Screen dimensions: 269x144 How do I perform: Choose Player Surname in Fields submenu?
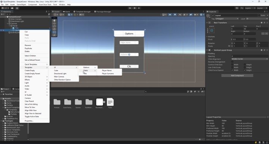point(109,74)
